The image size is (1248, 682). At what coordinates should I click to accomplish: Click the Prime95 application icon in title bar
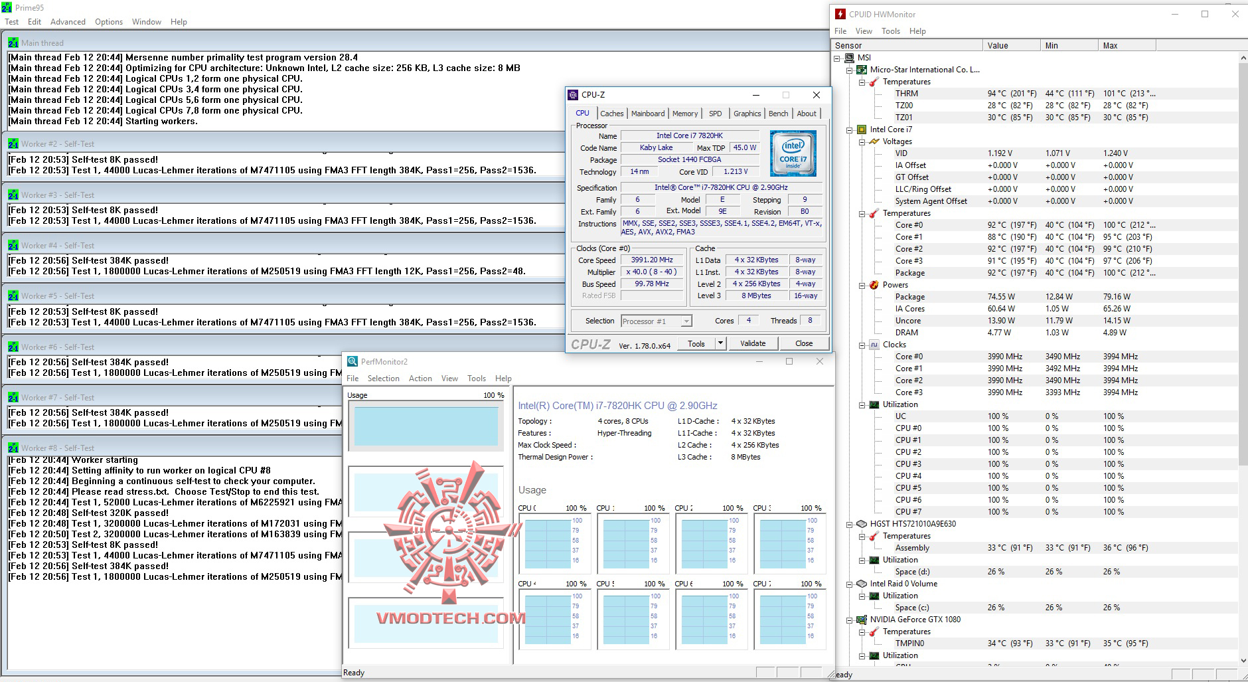[x=7, y=8]
